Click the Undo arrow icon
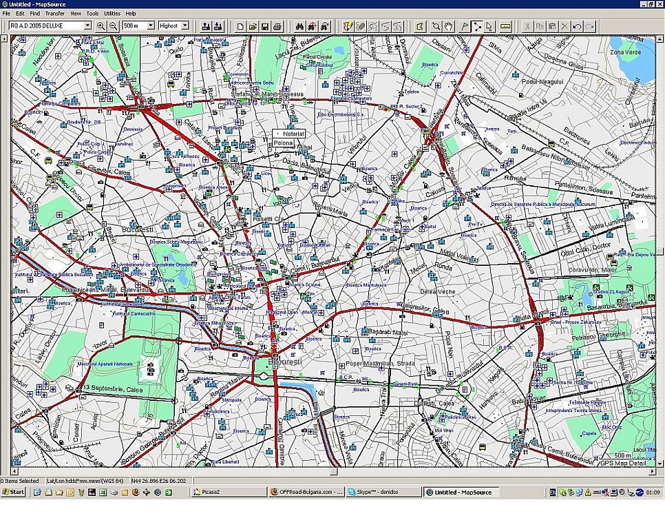The image size is (665, 529). point(577,26)
